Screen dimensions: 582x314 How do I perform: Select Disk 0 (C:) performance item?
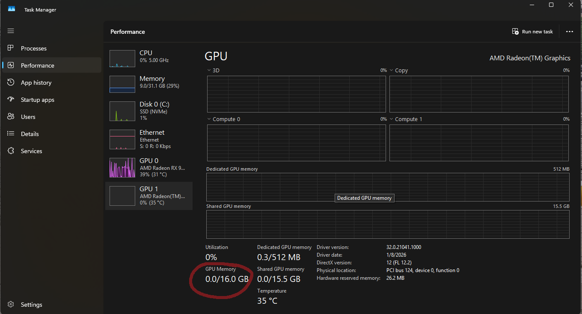click(x=149, y=110)
